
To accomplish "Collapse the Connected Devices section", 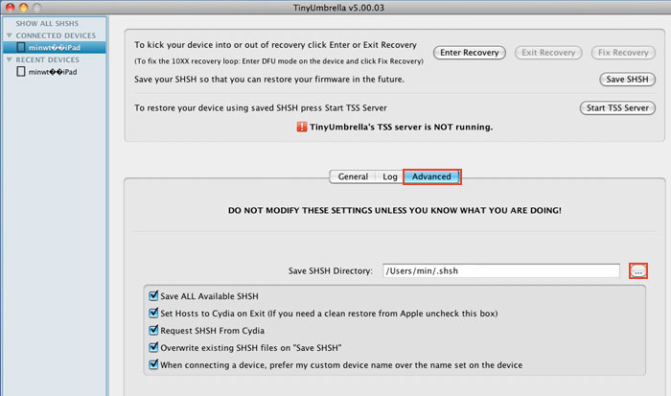I will 9,35.
